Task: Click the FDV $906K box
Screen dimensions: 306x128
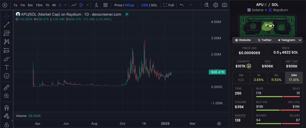Action: pos(267,64)
